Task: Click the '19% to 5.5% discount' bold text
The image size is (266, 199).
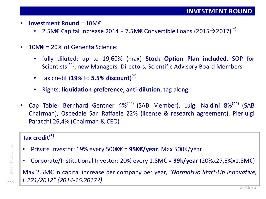Action: (100, 78)
